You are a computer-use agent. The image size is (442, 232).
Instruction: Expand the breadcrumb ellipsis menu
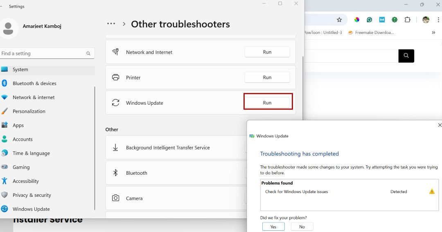coord(111,24)
